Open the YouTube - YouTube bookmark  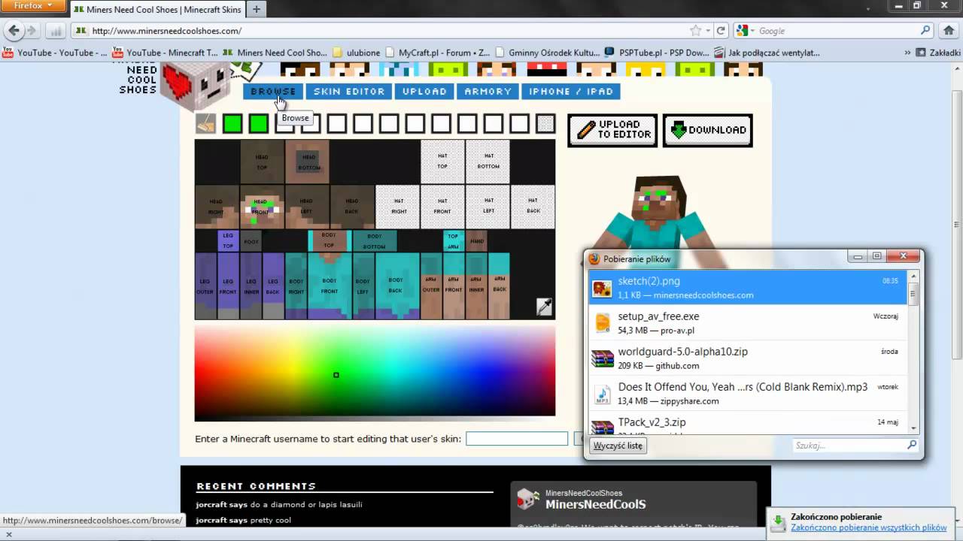pos(55,53)
